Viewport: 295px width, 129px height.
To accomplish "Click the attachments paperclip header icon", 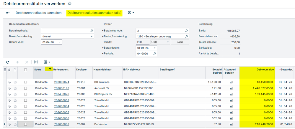I will pyautogui.click(x=9, y=70).
